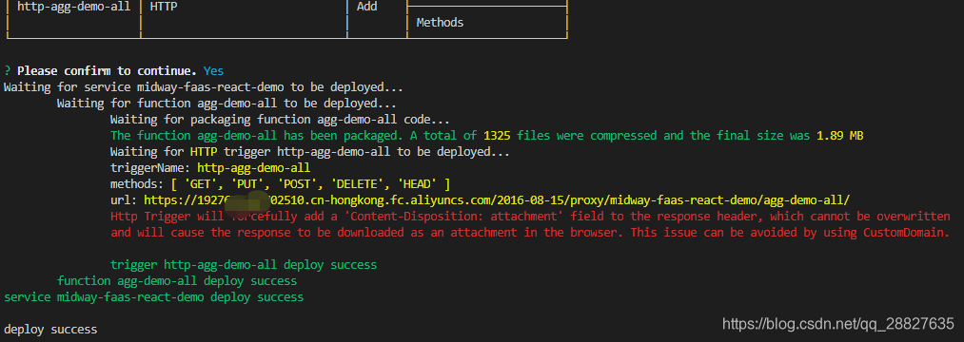Click the 'CustomDomain' warning second line
Screen dimensions: 964x342
pos(531,232)
